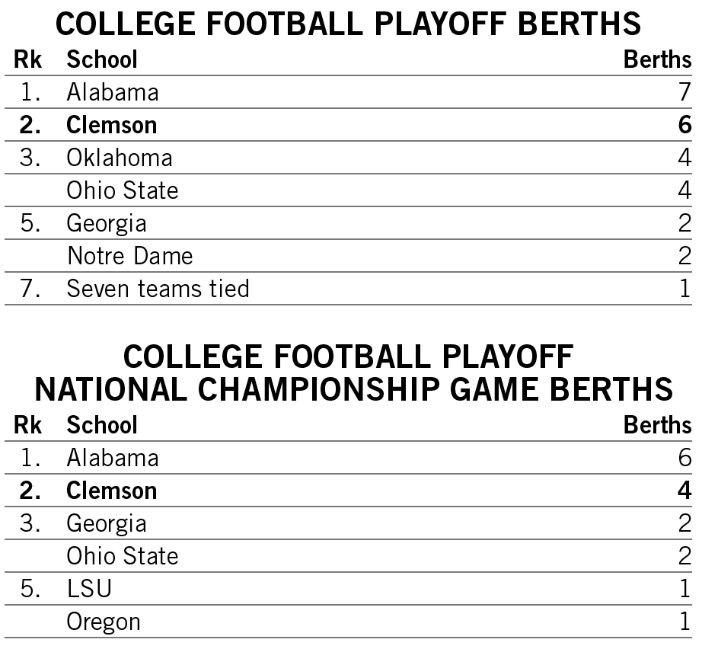This screenshot has height=649, width=702.
Task: Click the Oregon row
Action: [x=104, y=622]
